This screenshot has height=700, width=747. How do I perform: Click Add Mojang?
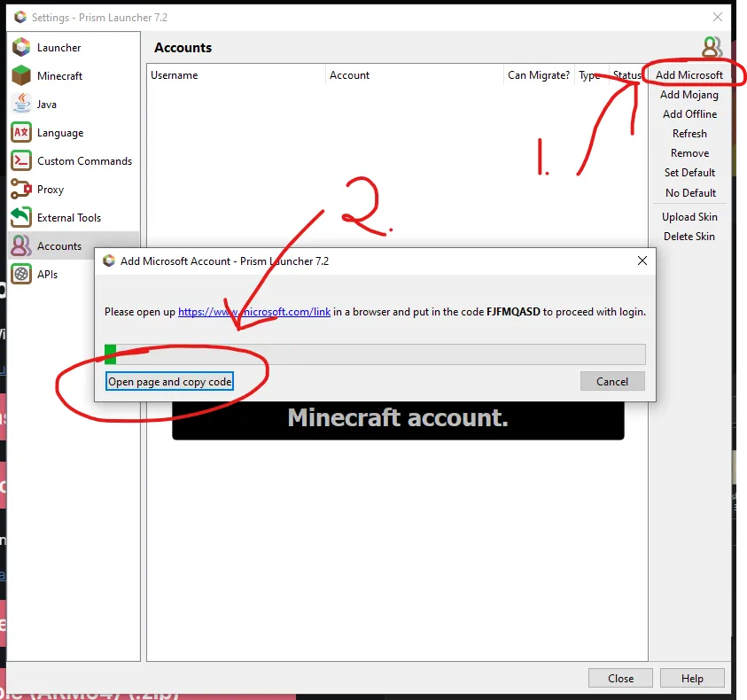689,94
